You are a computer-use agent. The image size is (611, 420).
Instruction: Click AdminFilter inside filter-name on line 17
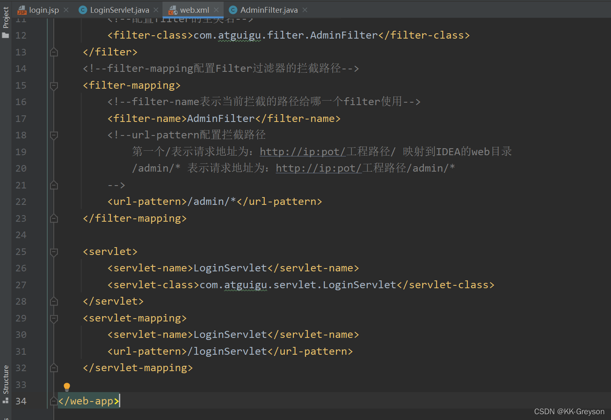[x=221, y=119]
